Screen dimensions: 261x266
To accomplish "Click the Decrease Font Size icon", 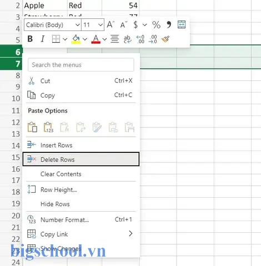I will 123,24.
